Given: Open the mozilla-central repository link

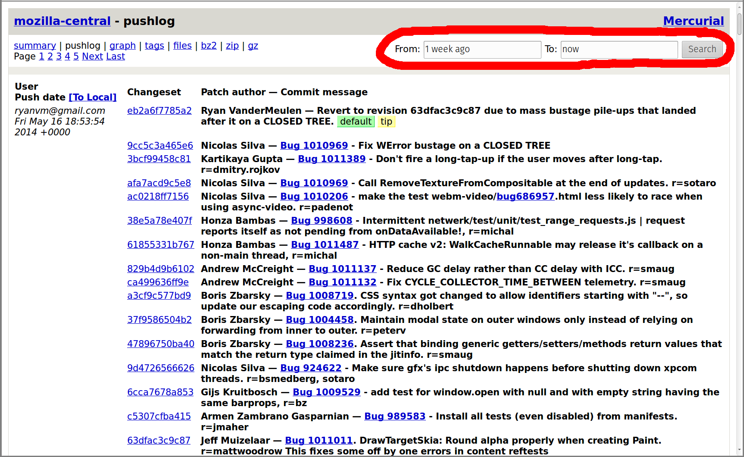Looking at the screenshot, I should pyautogui.click(x=62, y=21).
